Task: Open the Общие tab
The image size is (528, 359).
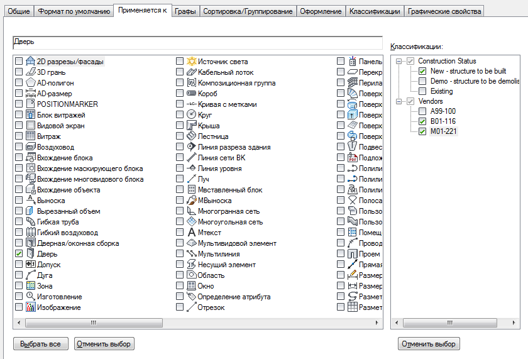Action: point(19,11)
